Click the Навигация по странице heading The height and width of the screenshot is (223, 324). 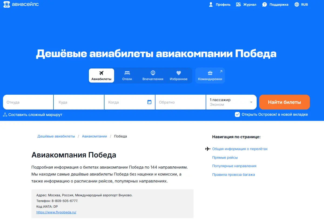tap(236, 137)
